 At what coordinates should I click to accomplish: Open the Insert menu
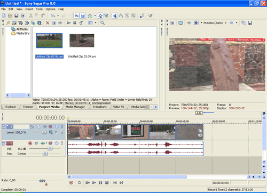29,9
